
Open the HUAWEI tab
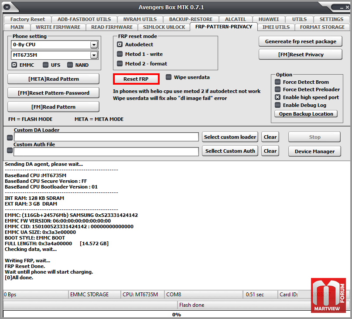(269, 19)
